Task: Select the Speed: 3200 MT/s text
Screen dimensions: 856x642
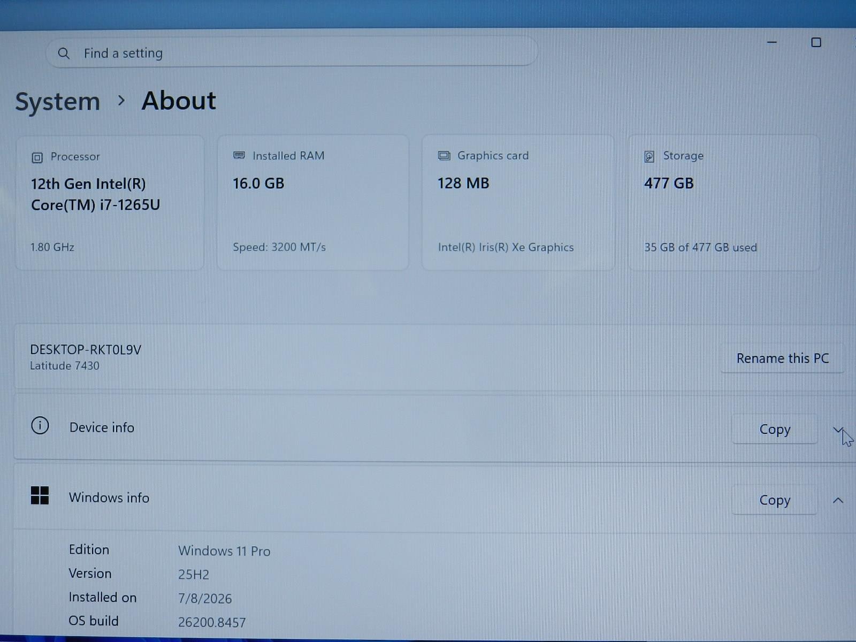Action: point(279,247)
